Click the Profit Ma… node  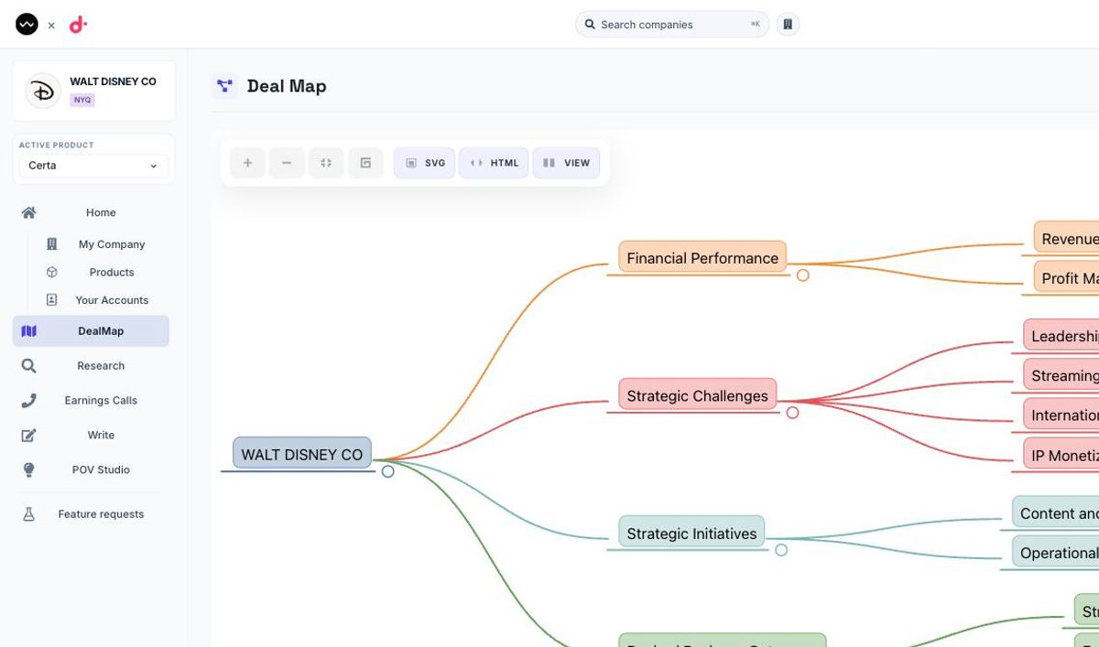1066,278
